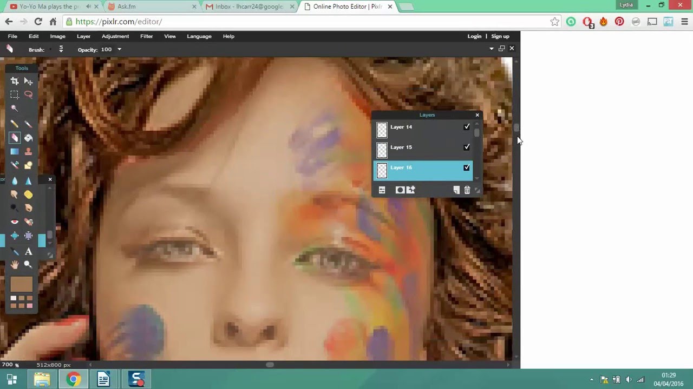Choose the Type text tool
Screen dimensions: 693x389
(x=29, y=252)
